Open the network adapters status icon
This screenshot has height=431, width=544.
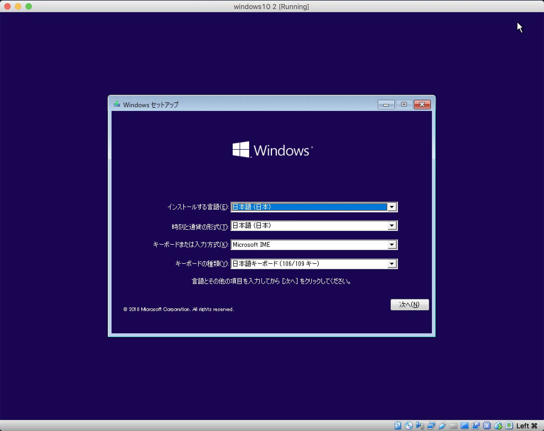(x=431, y=425)
